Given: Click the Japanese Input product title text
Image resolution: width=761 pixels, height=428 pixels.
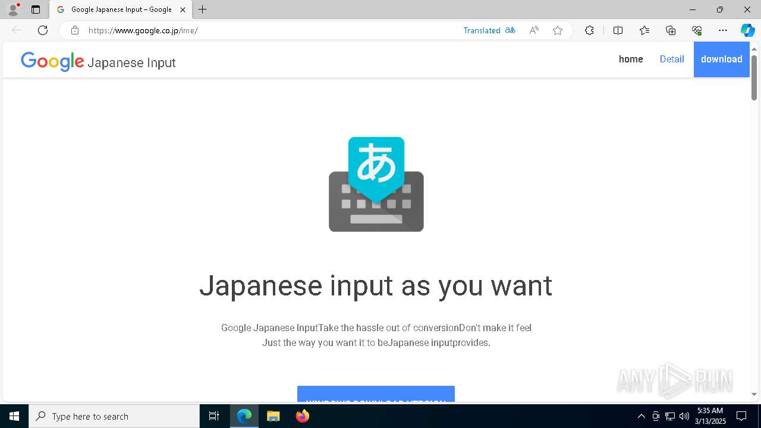Looking at the screenshot, I should pos(131,62).
